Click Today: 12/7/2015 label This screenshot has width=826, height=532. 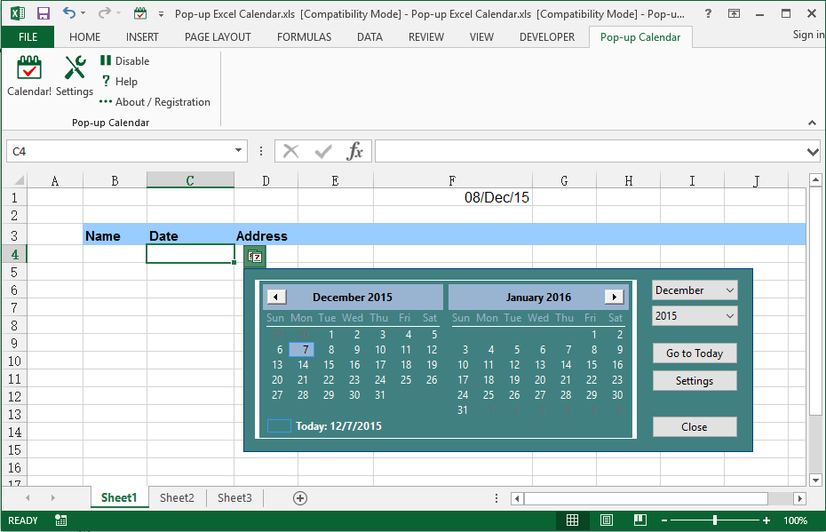pos(338,426)
